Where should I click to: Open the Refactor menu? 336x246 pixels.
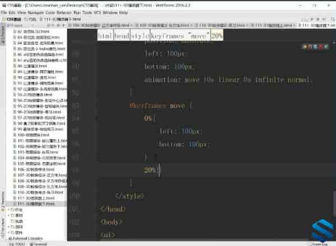pos(64,12)
